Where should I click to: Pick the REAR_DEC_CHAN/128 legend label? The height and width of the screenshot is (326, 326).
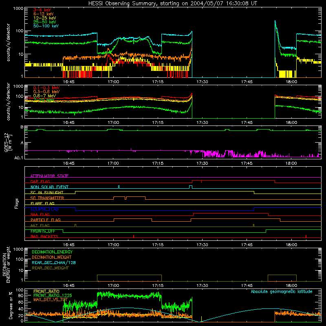(x=54, y=262)
